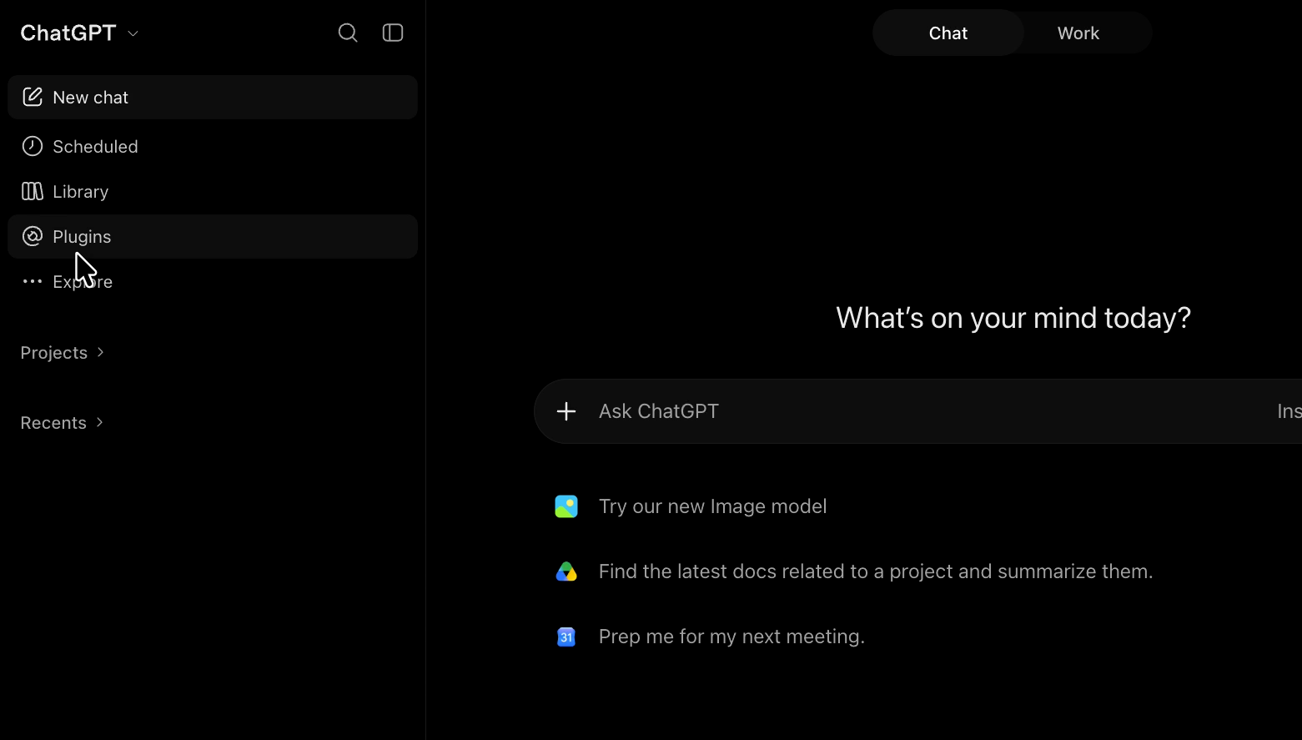1302x740 pixels.
Task: Open Plugins from the sidebar
Action: [213, 236]
